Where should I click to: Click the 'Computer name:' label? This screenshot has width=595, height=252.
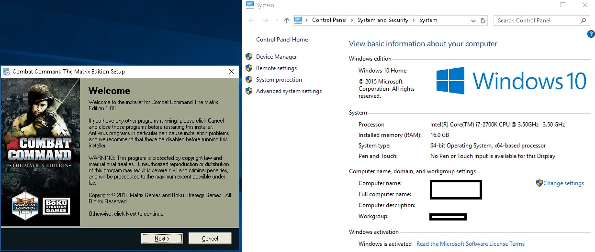click(380, 183)
